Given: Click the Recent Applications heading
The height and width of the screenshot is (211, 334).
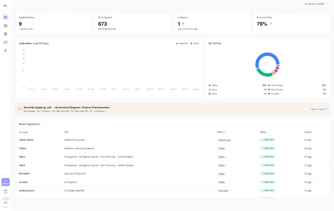Looking at the screenshot, I should [x=30, y=124].
